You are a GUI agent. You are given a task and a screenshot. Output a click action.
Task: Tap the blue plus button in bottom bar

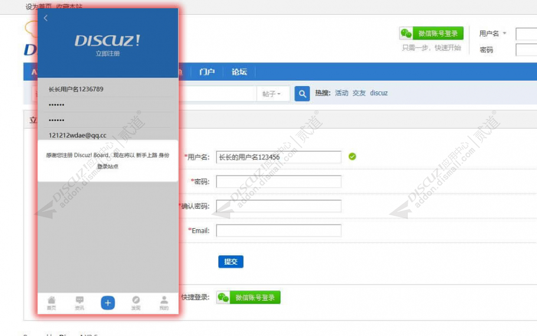point(107,303)
